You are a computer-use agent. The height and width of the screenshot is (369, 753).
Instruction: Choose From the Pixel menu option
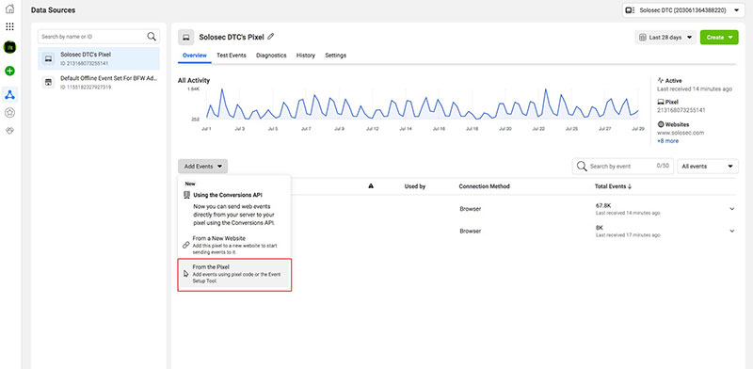coord(234,275)
